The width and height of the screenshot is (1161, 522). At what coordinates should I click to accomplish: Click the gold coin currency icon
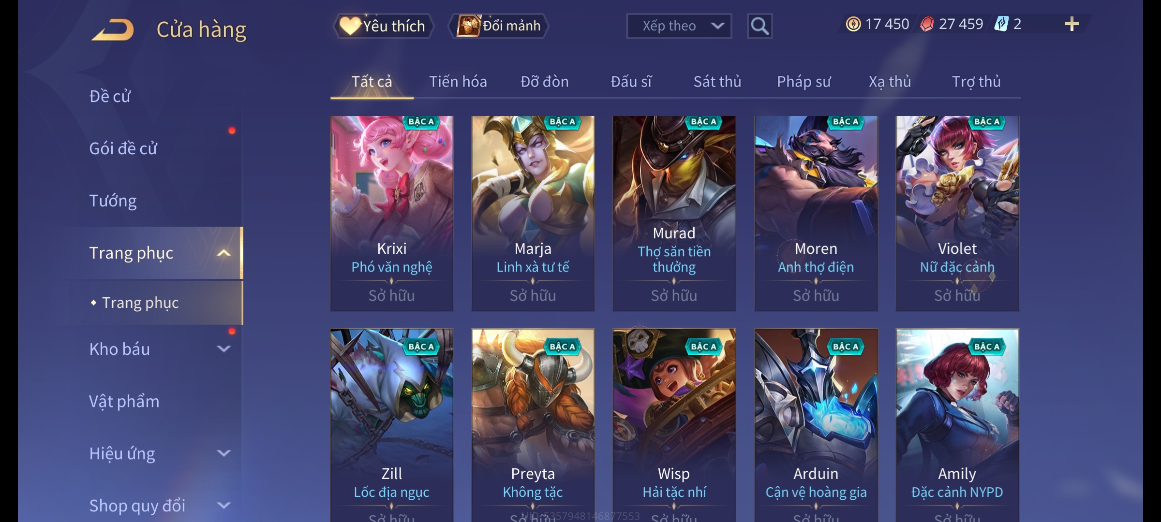(853, 24)
